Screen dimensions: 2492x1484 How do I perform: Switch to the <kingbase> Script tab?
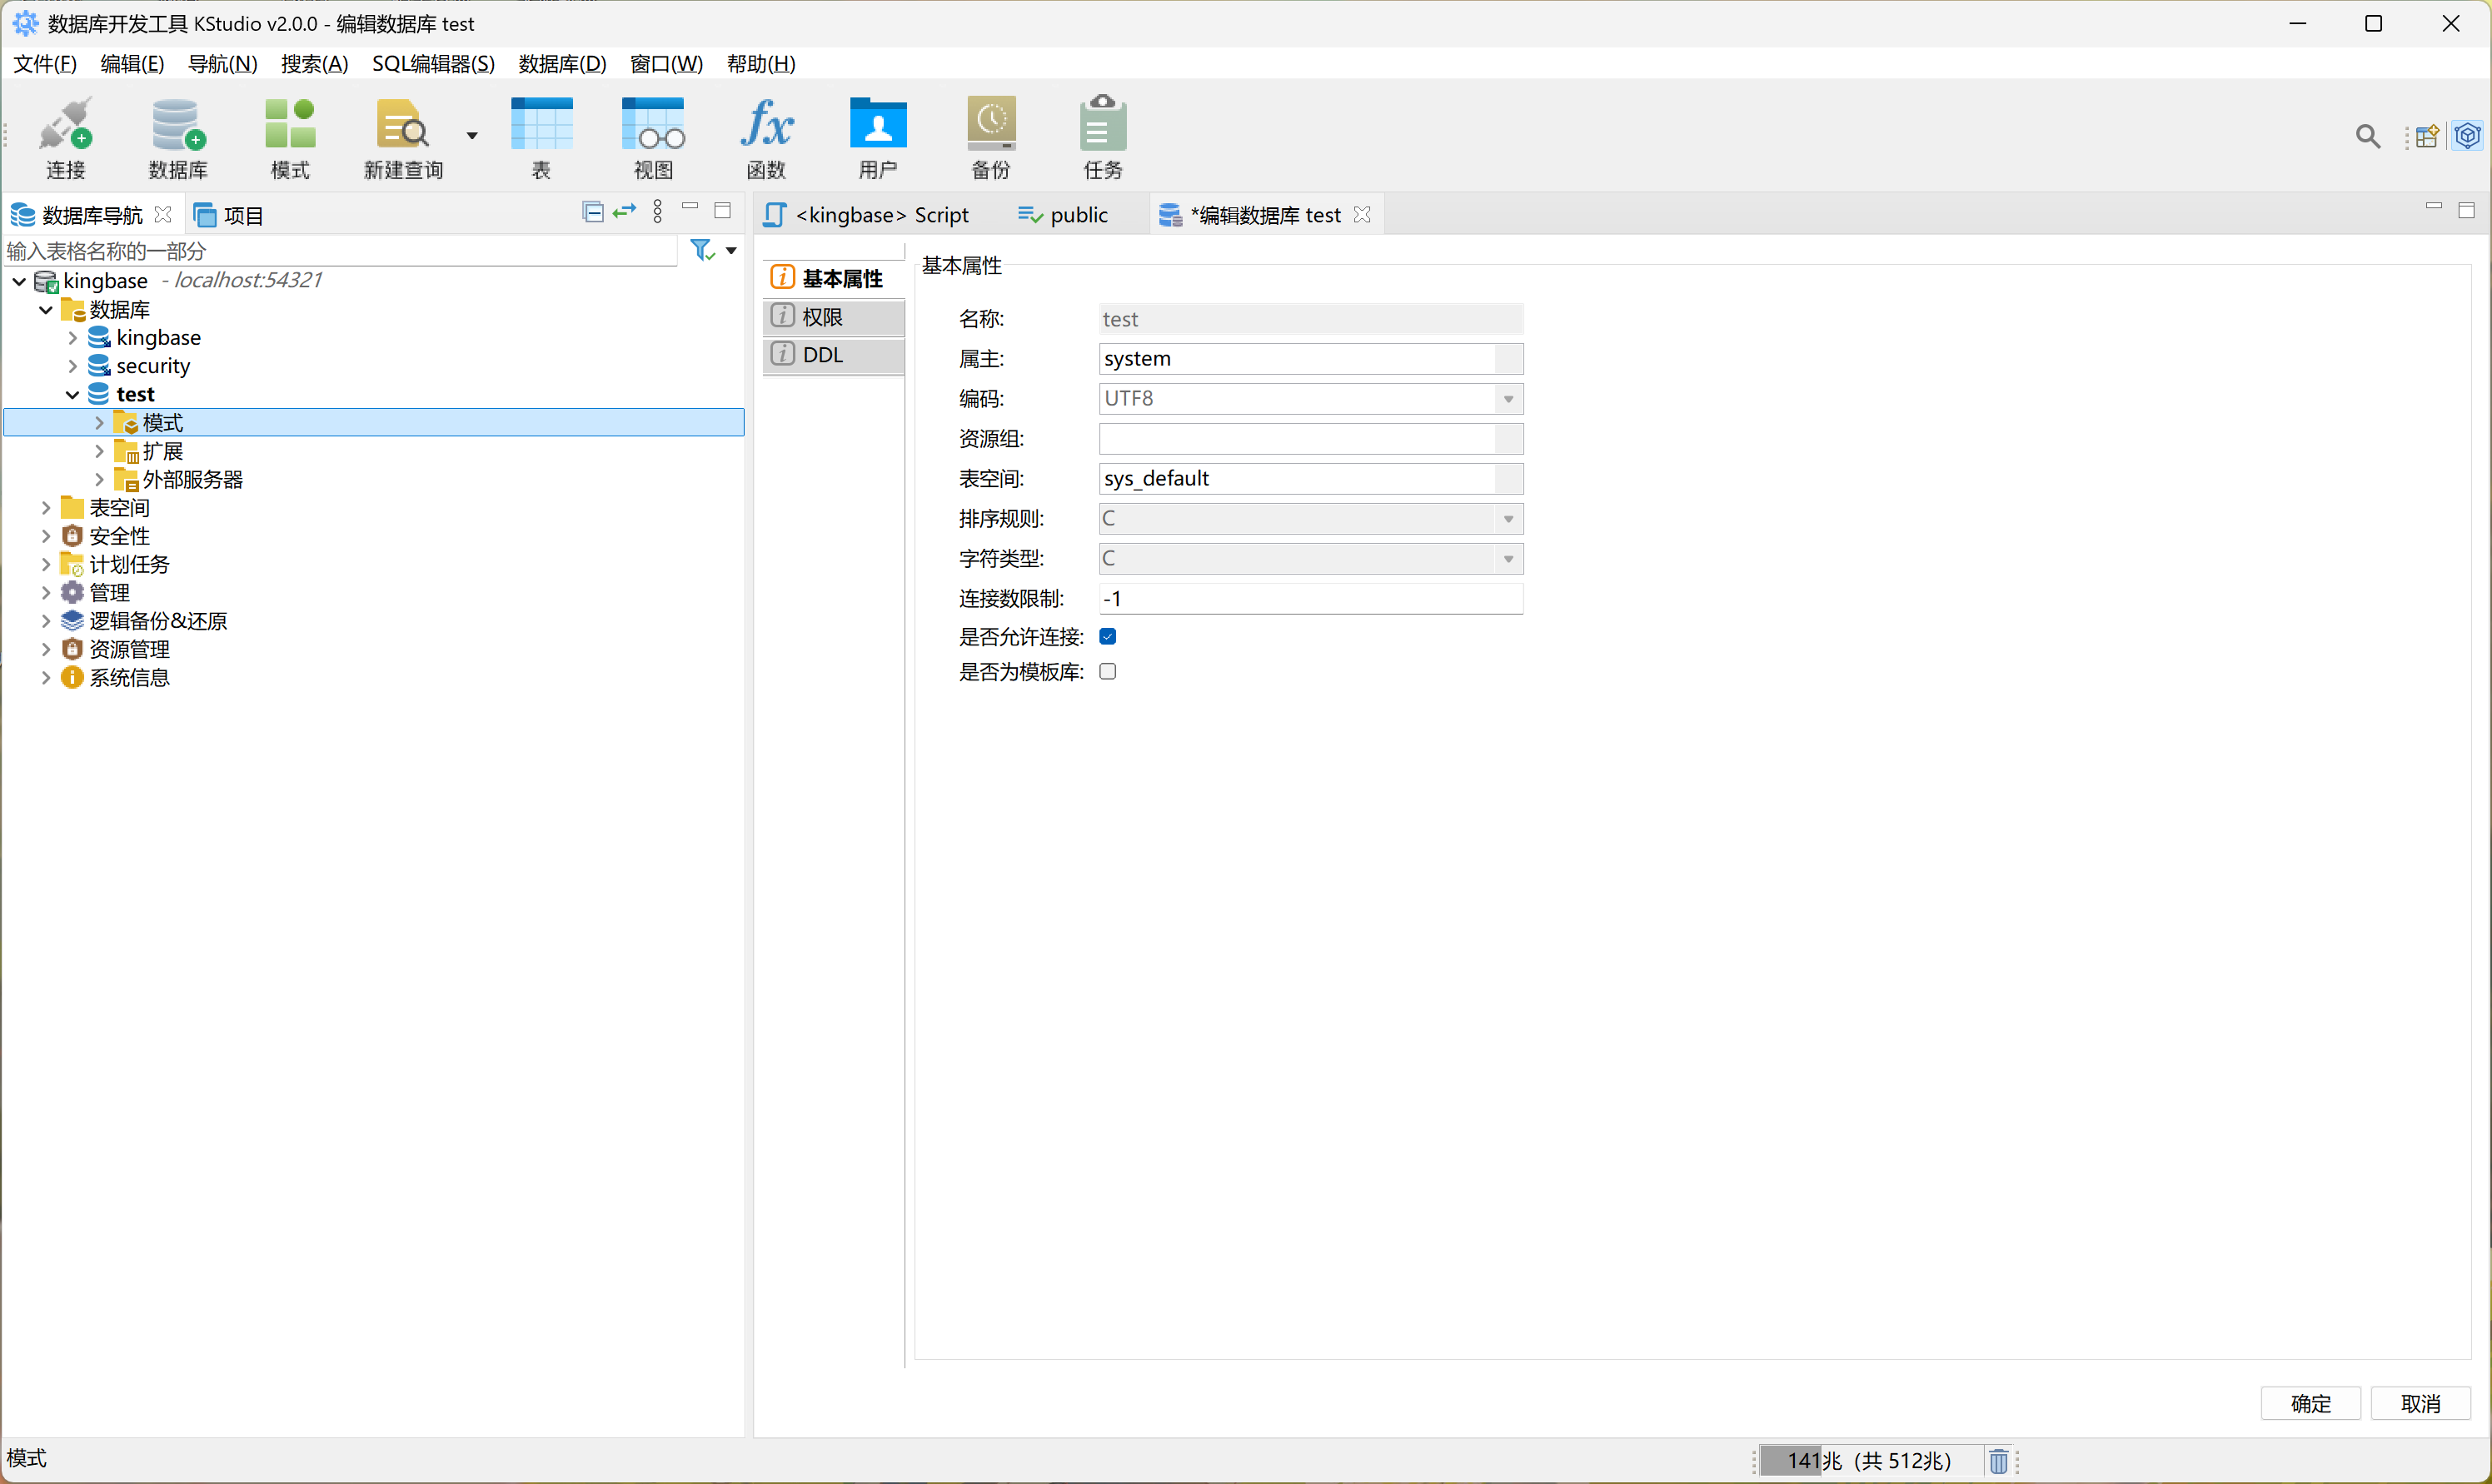coord(868,215)
